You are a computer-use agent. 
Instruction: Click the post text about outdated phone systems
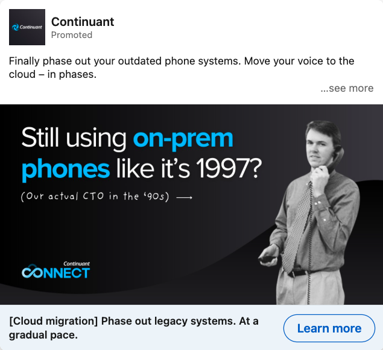(x=182, y=68)
